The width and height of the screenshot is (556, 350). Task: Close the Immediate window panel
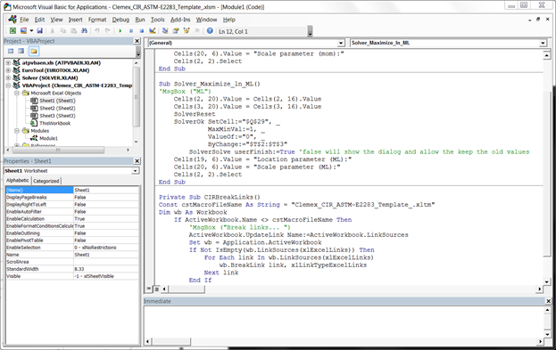tap(548, 301)
